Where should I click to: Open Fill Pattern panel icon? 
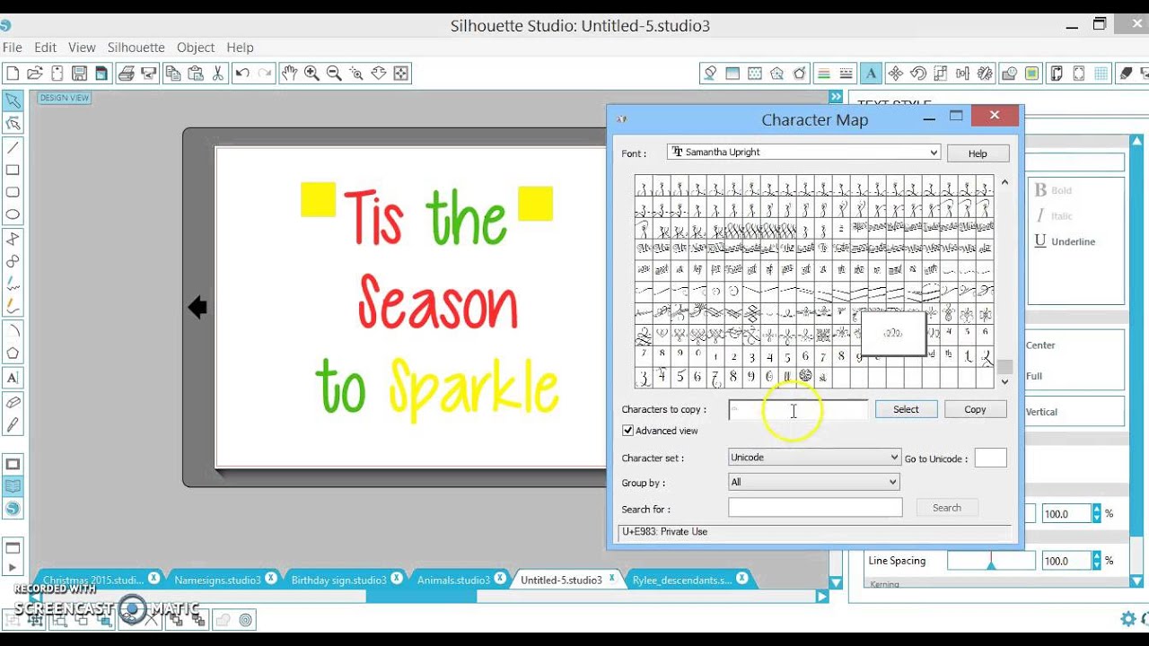tap(755, 74)
